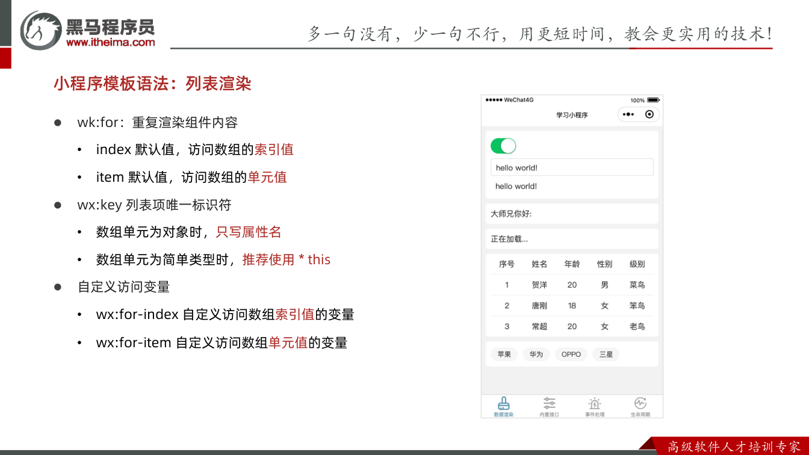Image resolution: width=809 pixels, height=455 pixels.
Task: Click the 序号 column header
Action: click(x=507, y=264)
